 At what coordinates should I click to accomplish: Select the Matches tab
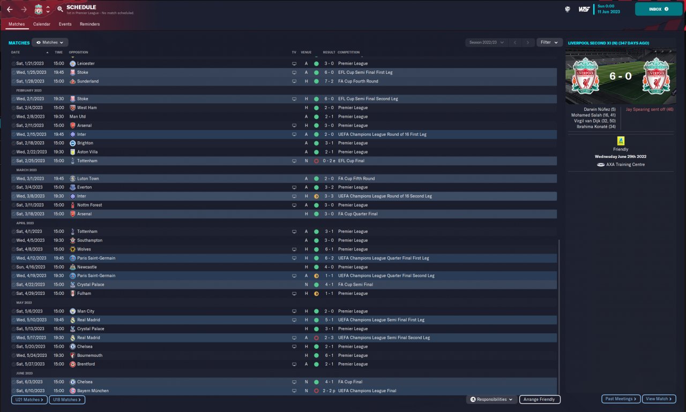pyautogui.click(x=17, y=24)
